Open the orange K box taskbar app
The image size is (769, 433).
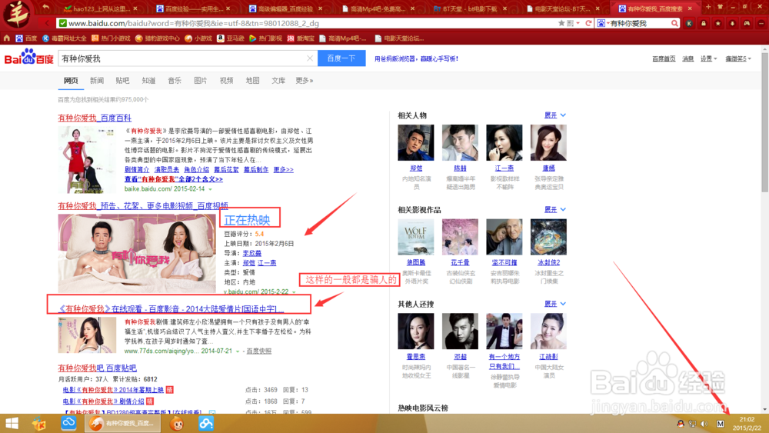[x=38, y=423]
